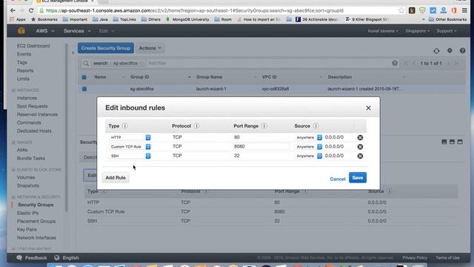Click Add Rule button
The height and width of the screenshot is (267, 474).
click(116, 178)
